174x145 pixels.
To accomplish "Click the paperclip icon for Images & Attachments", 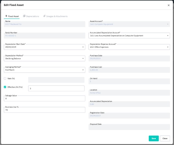I will [x=44, y=16].
